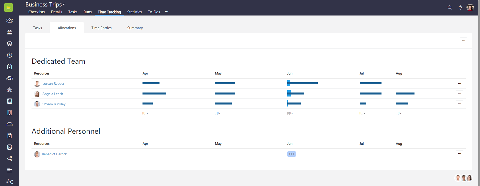Viewport: 480px width, 186px height.
Task: Open Shyam Buckley resource link
Action: 54,104
